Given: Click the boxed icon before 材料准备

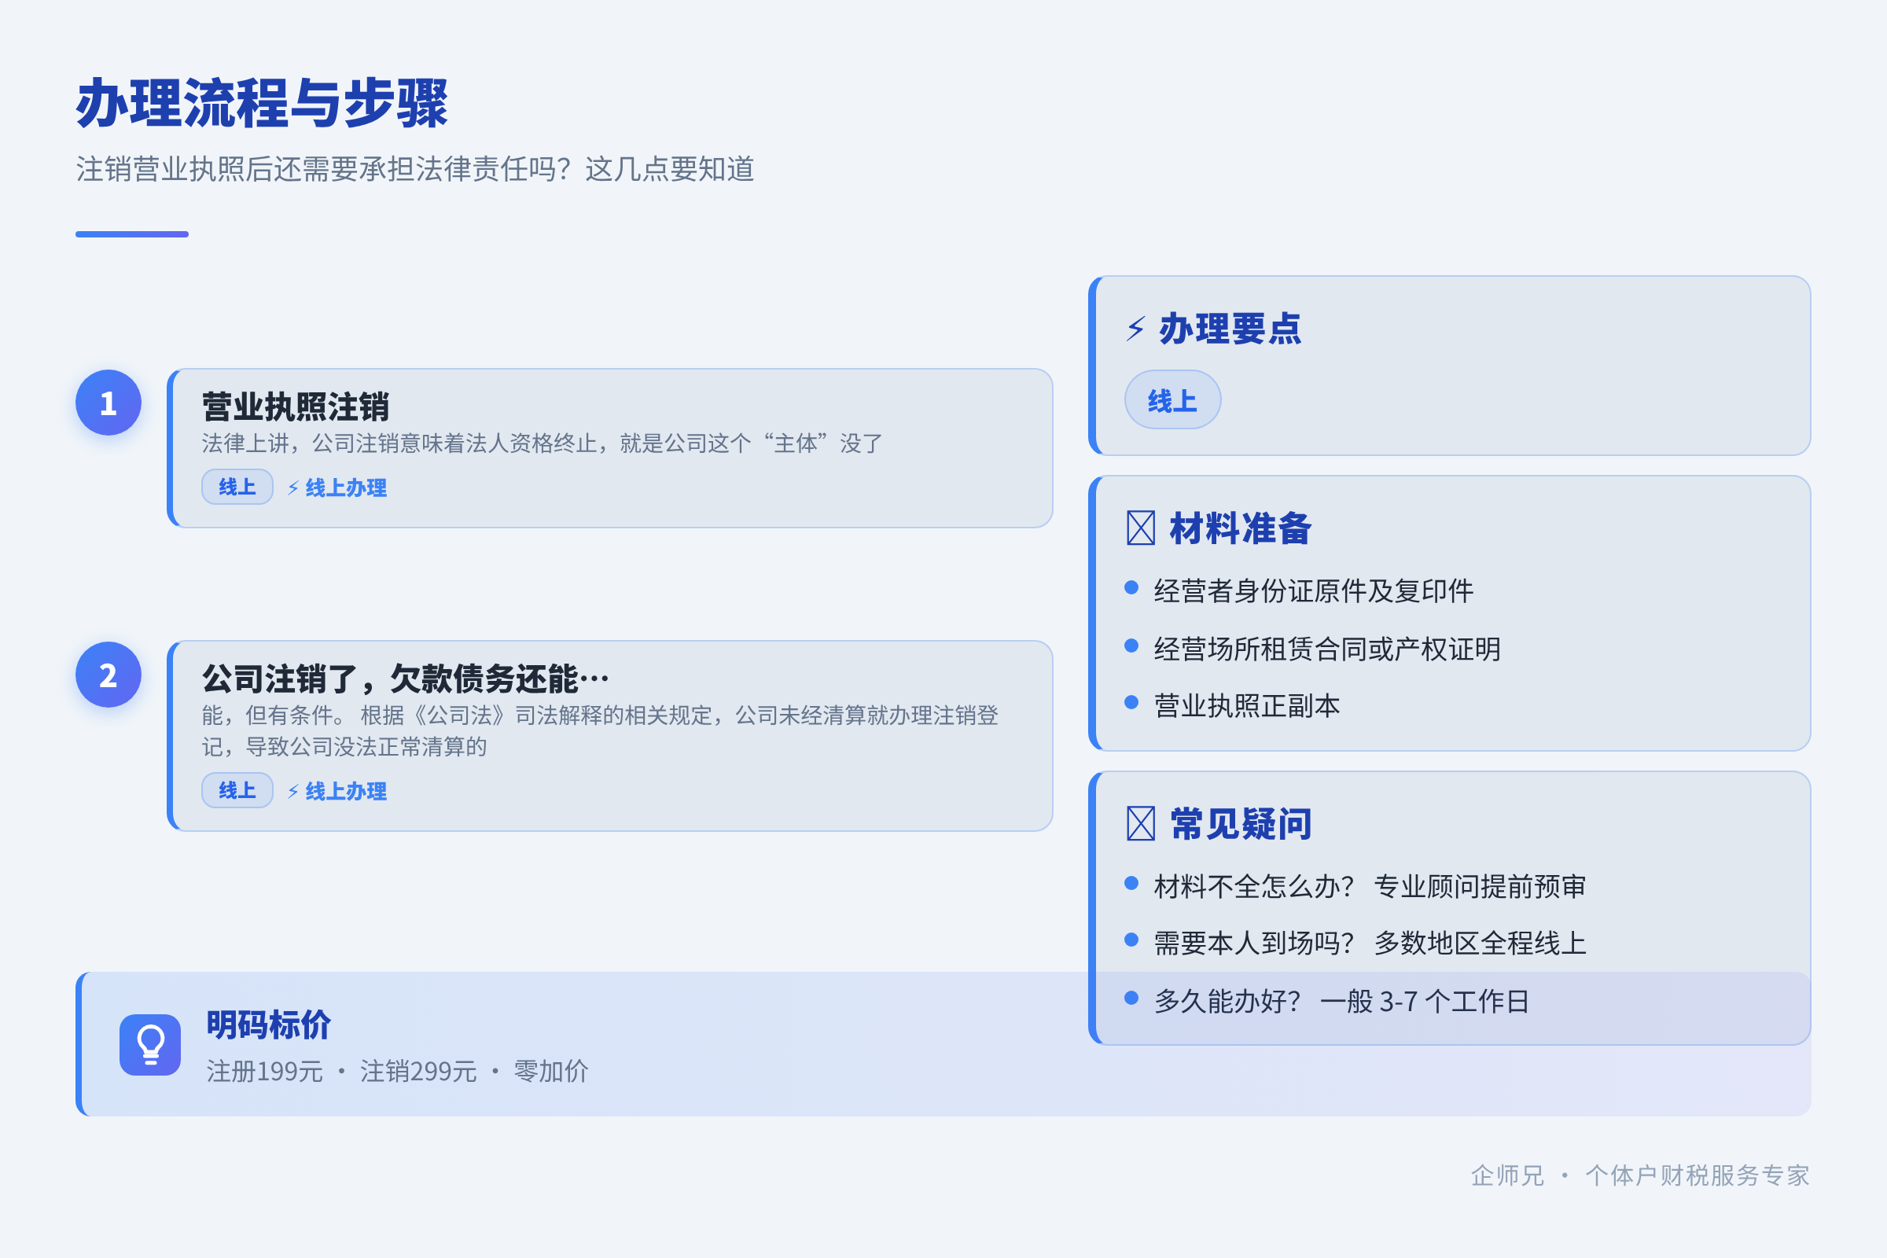Looking at the screenshot, I should coord(1141,528).
